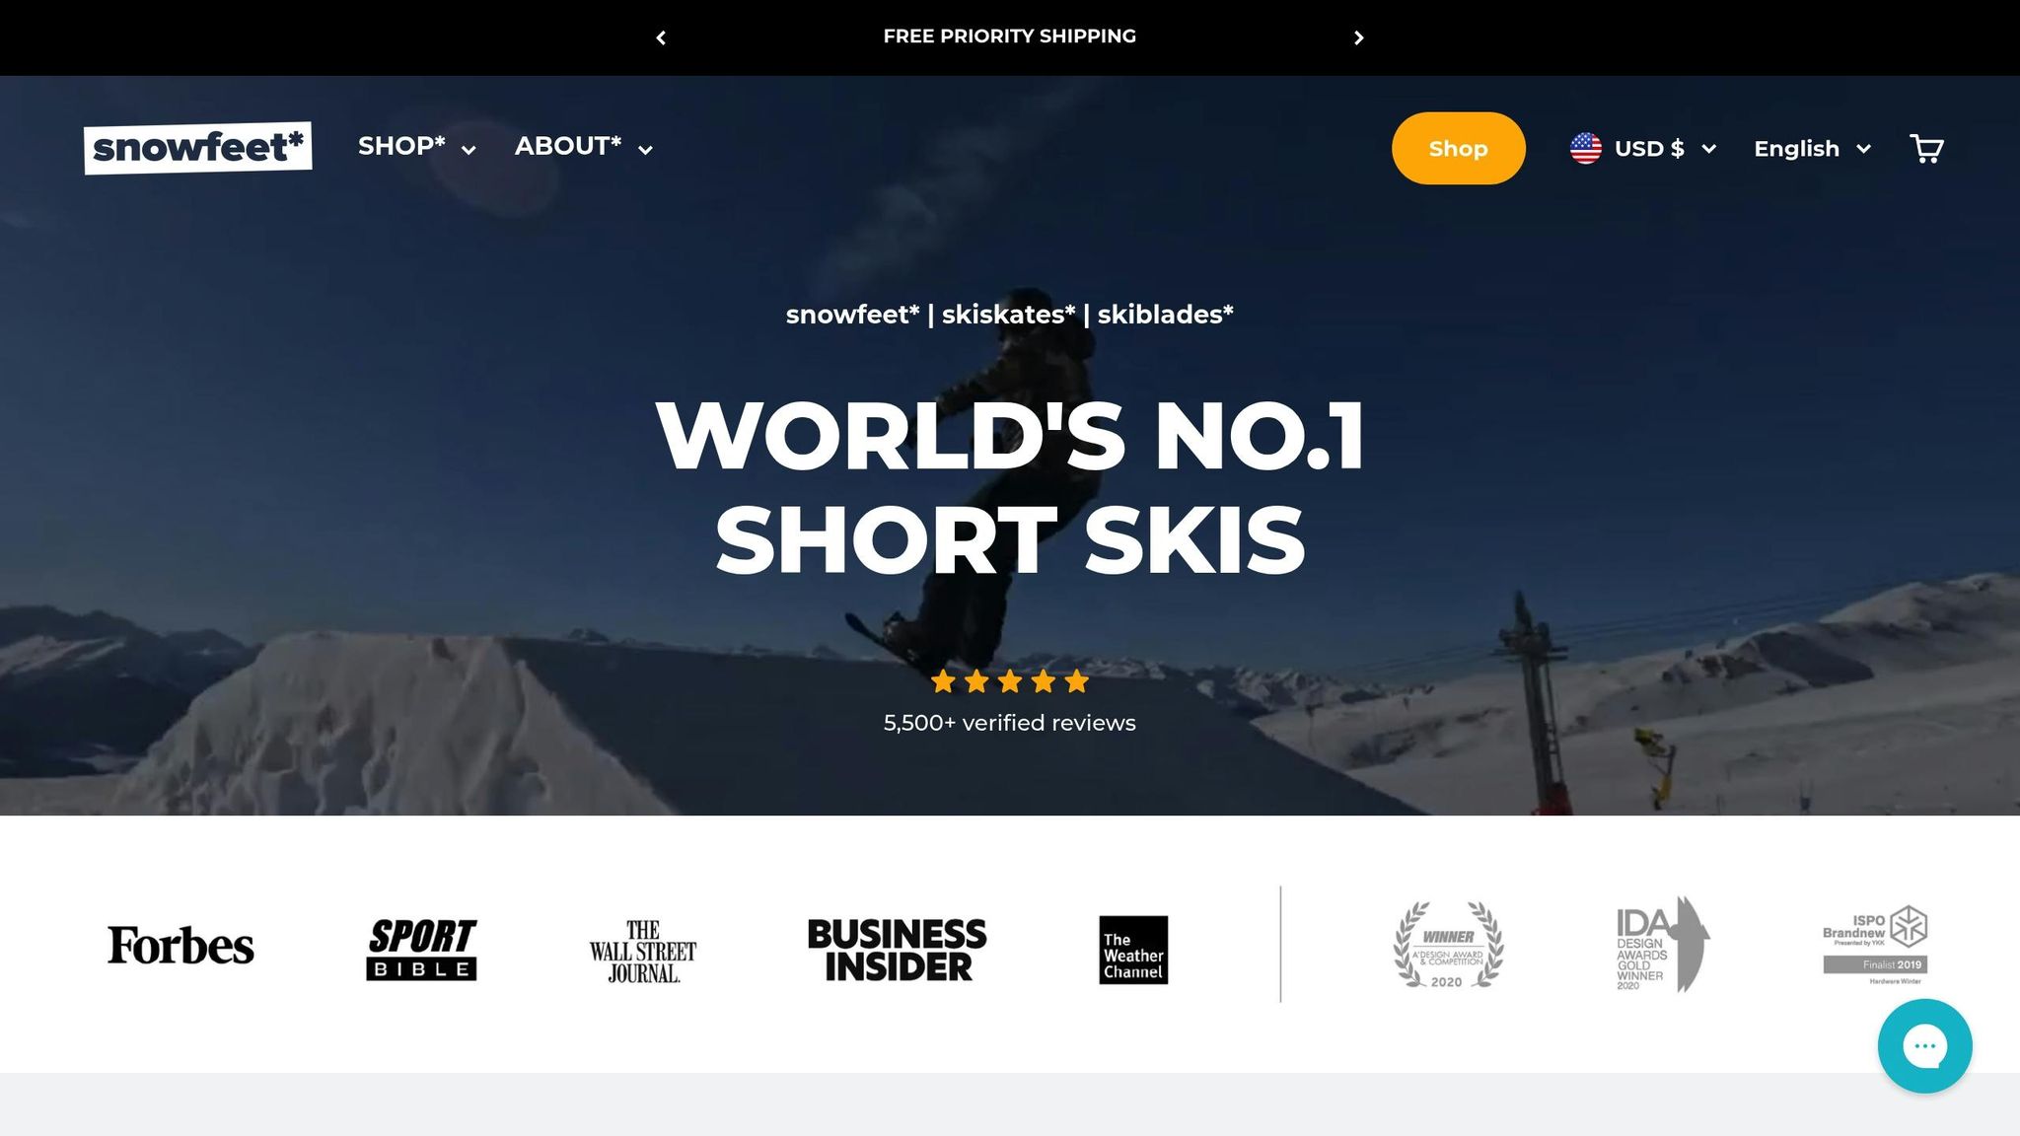The width and height of the screenshot is (2020, 1136).
Task: Click the Forbes logo
Action: [180, 946]
